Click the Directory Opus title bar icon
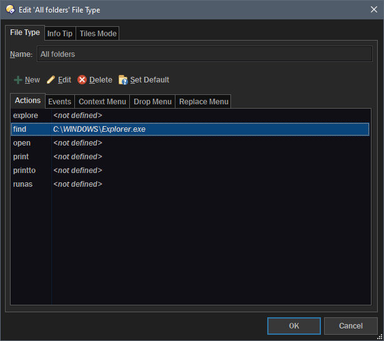This screenshot has height=341, width=384. click(10, 9)
